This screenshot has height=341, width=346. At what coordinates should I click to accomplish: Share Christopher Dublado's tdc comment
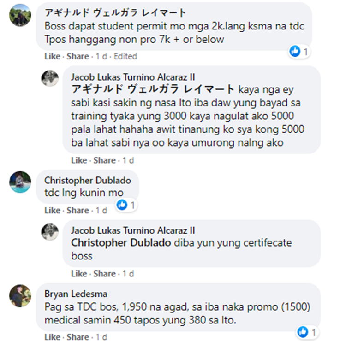tap(78, 210)
